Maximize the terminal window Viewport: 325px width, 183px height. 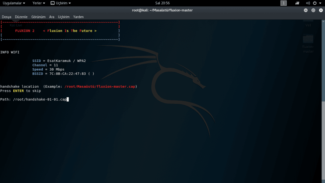[x=313, y=10]
